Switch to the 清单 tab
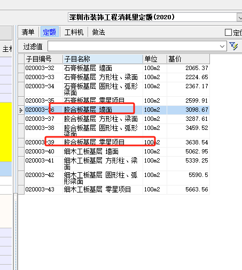 tap(28, 32)
